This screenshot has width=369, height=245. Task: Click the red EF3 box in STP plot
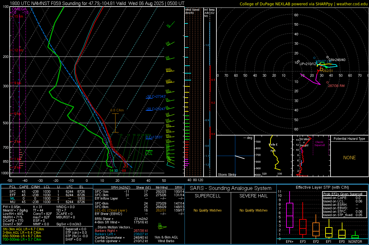pyautogui.click(x=303, y=227)
